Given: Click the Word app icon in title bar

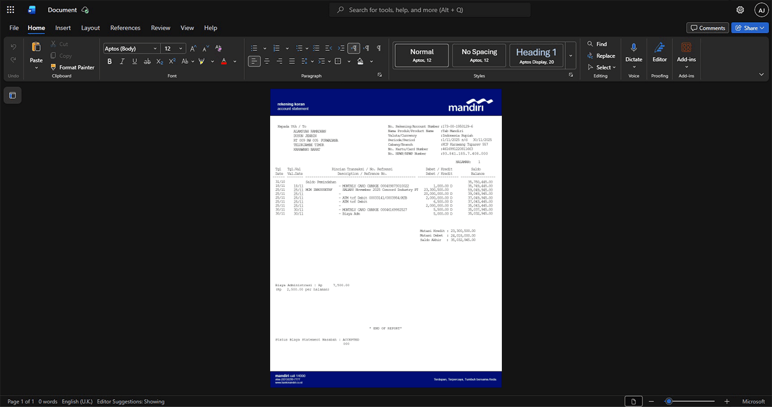Looking at the screenshot, I should tap(32, 10).
